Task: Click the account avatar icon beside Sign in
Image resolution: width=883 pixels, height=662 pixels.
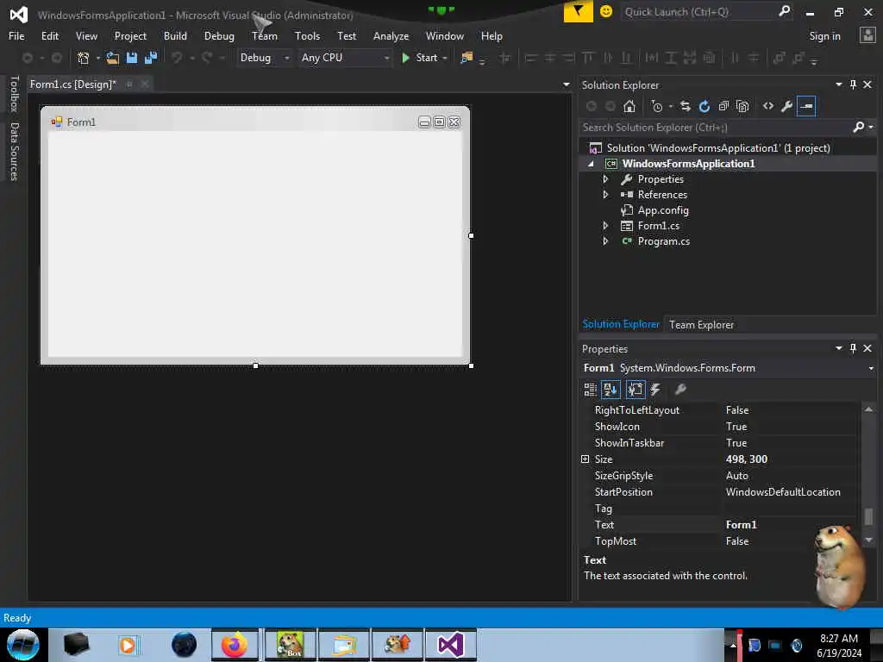Action: (x=867, y=35)
